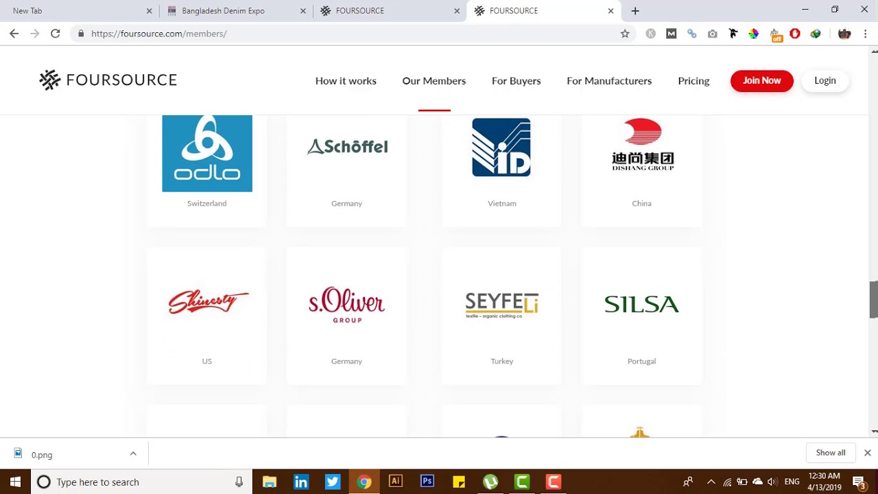Open the Chrome profile avatar

pyautogui.click(x=844, y=34)
